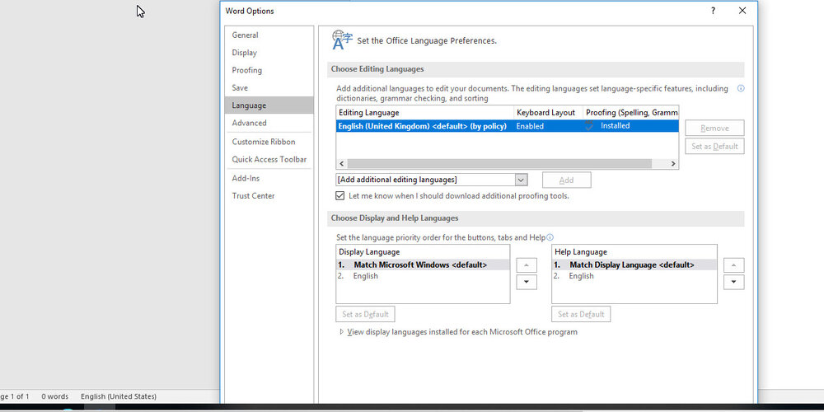Click the Proofing column header
This screenshot has height=412, width=824.
tap(630, 112)
